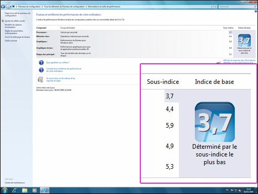
Task: Click shield icon beside 'Ajuster les effets visuels'
Action: pyautogui.click(x=3, y=21)
